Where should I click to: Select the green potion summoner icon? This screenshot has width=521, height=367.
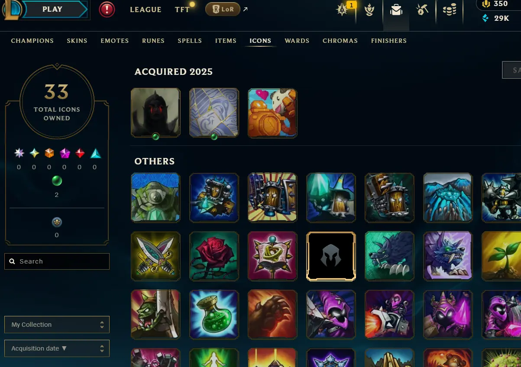[214, 314]
